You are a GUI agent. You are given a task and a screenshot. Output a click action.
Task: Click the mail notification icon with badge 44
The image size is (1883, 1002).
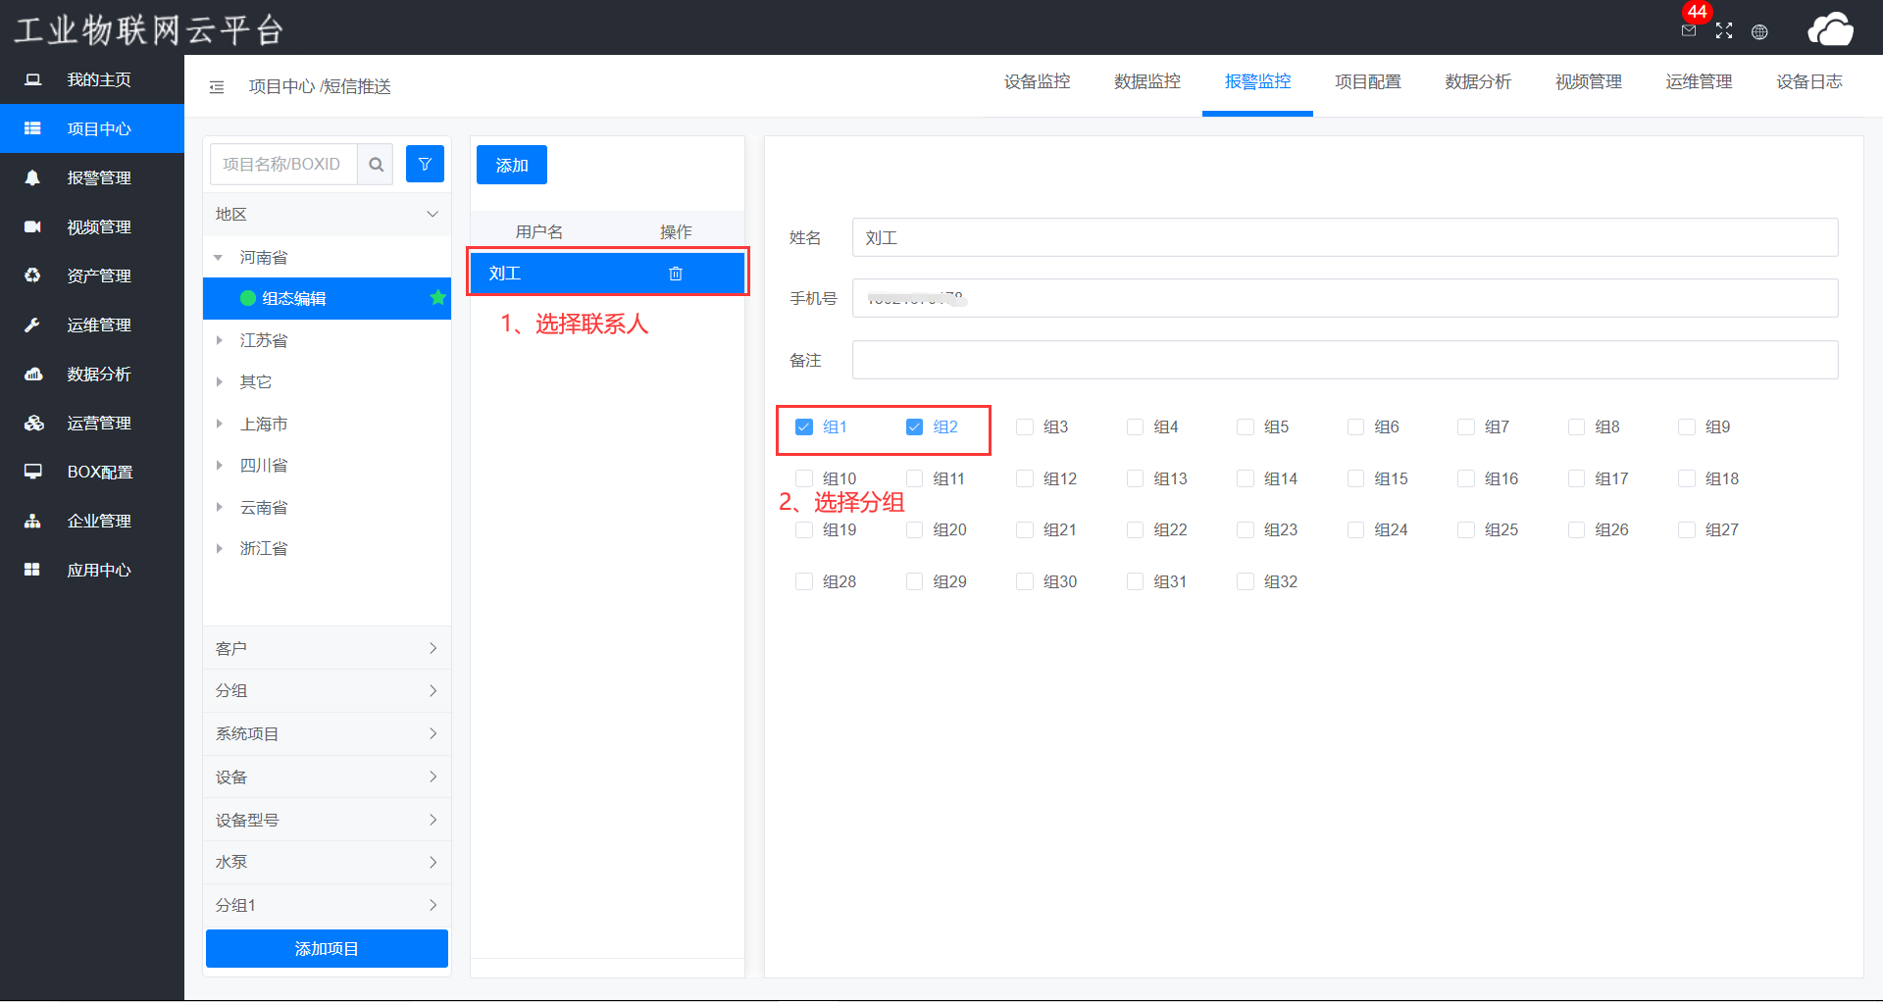pos(1689,30)
